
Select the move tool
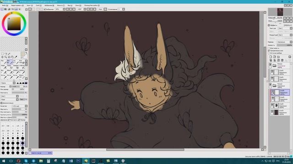[2, 57]
